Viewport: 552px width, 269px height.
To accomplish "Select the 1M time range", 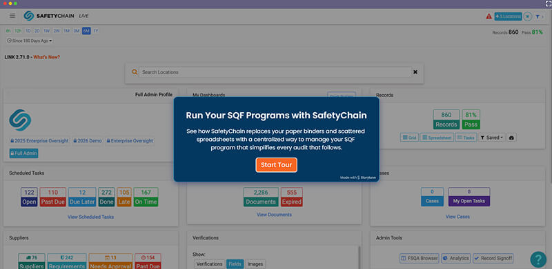I will pos(66,31).
